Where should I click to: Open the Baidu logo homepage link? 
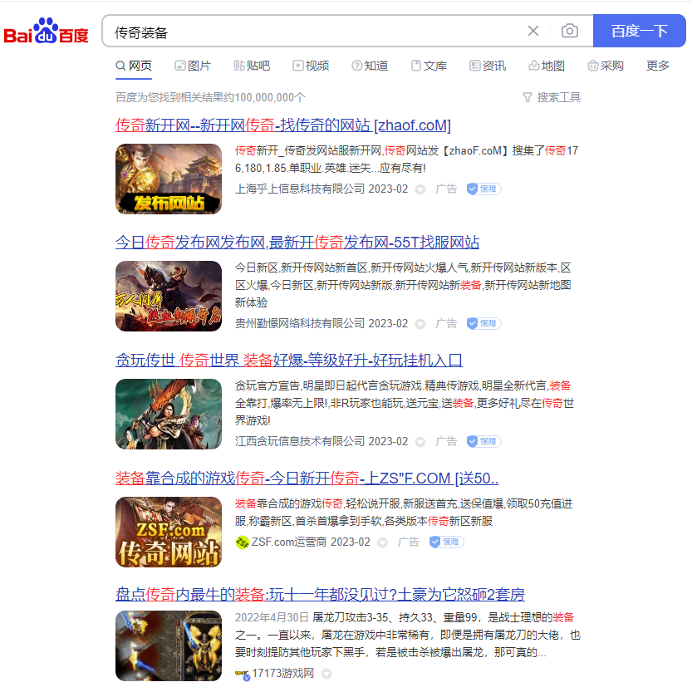46,31
